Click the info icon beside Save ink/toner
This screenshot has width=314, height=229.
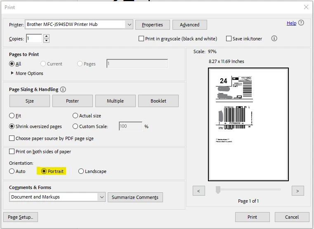[274, 38]
